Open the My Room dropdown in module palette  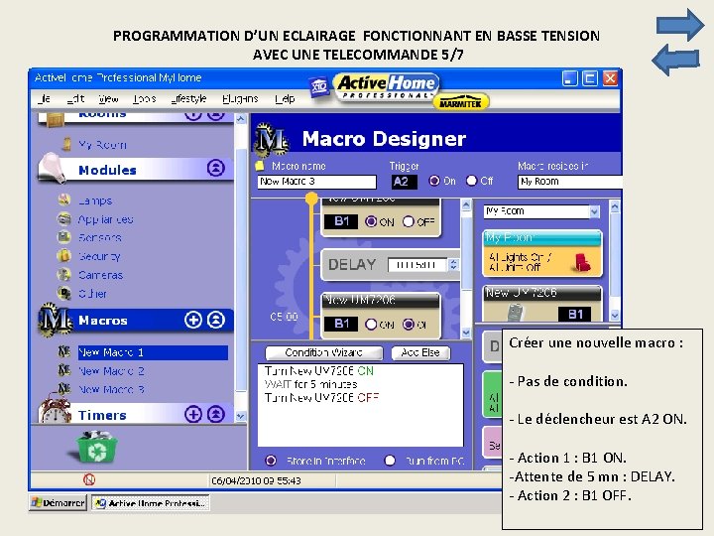click(594, 211)
